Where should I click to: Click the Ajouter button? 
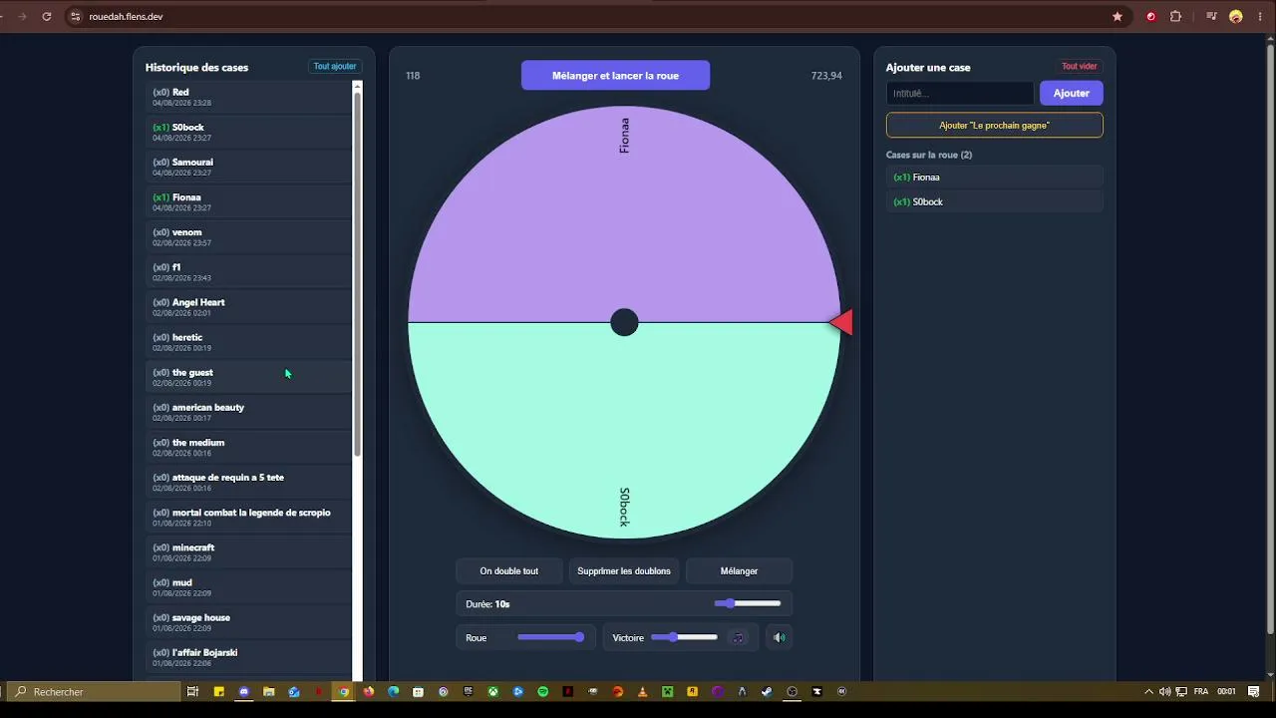click(1072, 93)
